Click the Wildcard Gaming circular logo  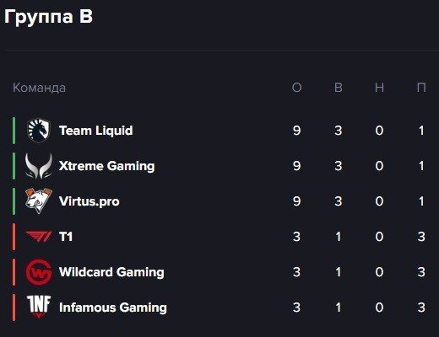click(39, 272)
